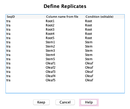Viewport: 130px width, 109px height.
Task: Edit the Condition cell for Stem4
Action: [105, 55]
